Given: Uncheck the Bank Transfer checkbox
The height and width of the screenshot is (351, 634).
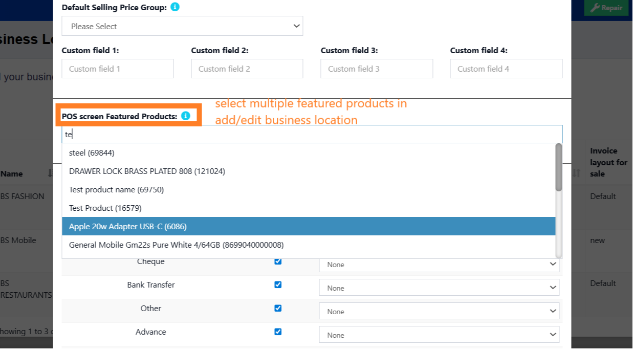Looking at the screenshot, I should [278, 284].
